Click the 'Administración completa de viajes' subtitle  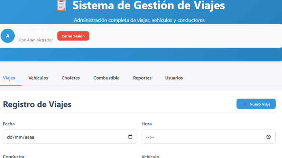coord(139,20)
